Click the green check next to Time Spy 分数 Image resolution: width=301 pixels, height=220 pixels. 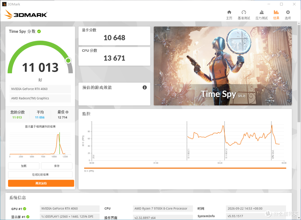pos(39,31)
